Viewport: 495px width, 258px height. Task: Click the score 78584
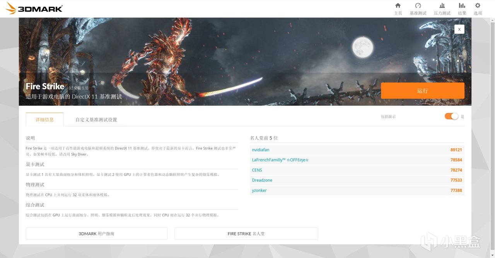(456, 160)
